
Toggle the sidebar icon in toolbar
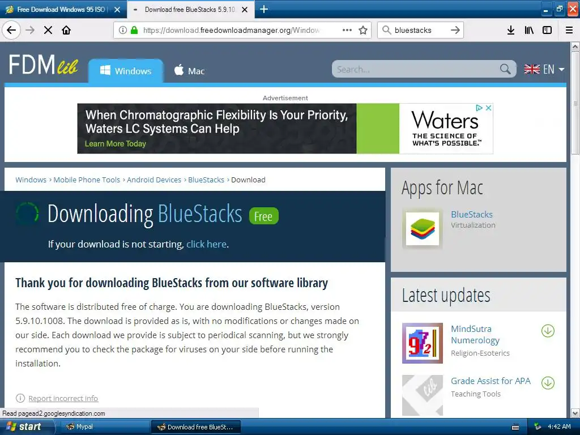point(547,30)
